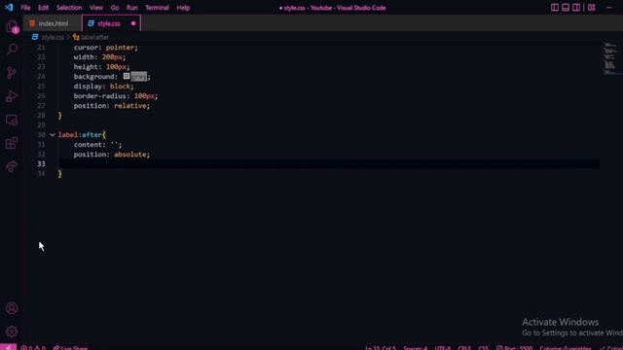The height and width of the screenshot is (350, 623).
Task: Open the Source Control view
Action: click(12, 73)
